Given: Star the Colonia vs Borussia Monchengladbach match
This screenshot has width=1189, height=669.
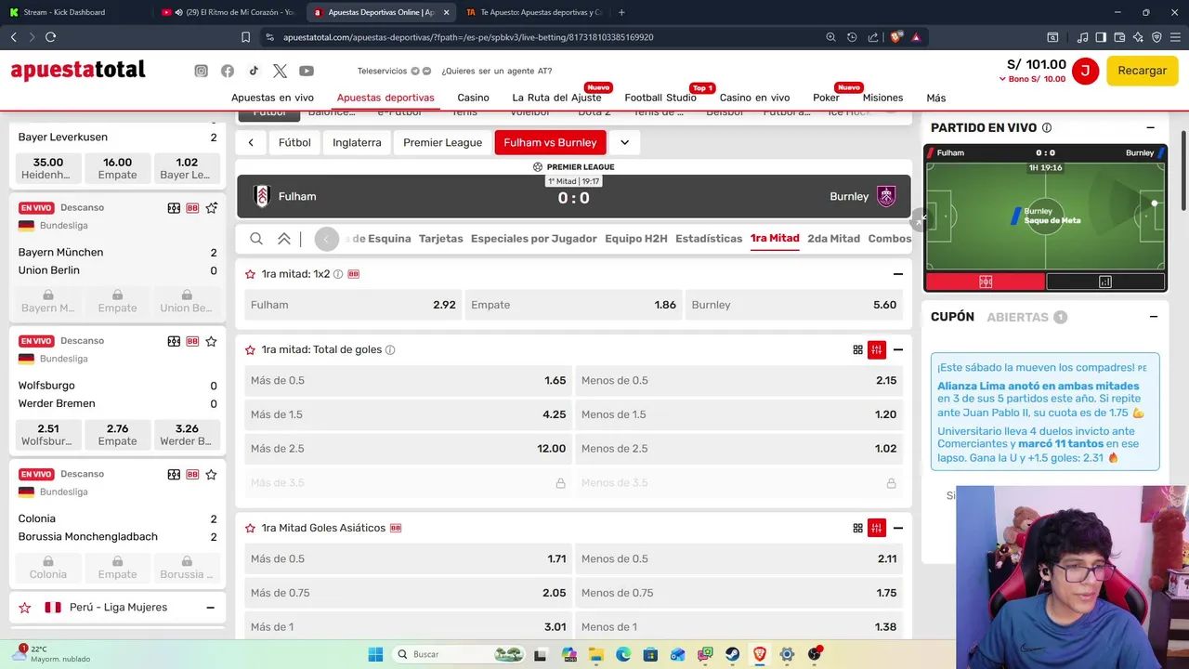Looking at the screenshot, I should [x=212, y=475].
